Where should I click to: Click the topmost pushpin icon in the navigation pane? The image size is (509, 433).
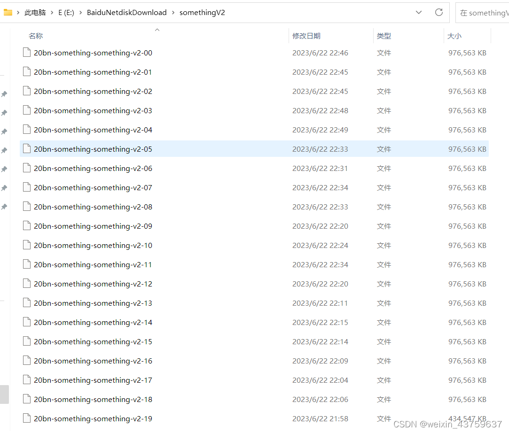(x=4, y=93)
